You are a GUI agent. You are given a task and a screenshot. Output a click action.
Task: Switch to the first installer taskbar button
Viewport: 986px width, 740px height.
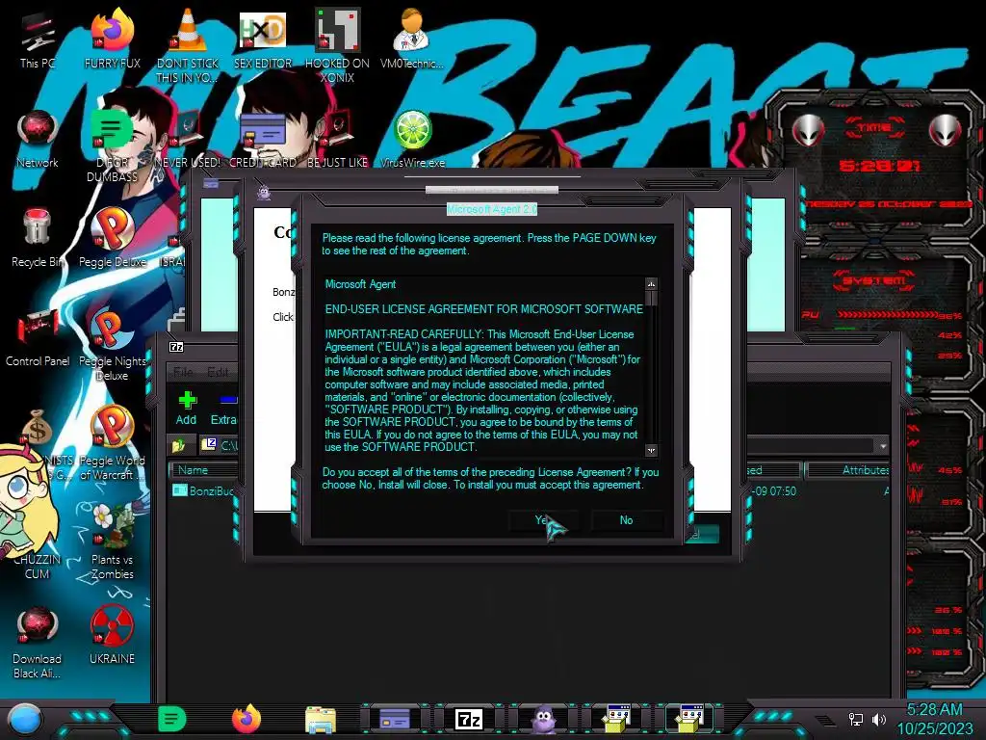coord(617,719)
